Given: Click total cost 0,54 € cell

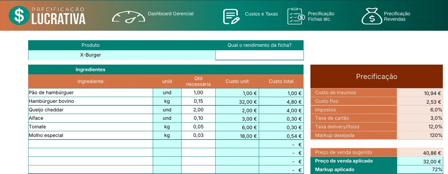Looking at the screenshot, I should pos(281,136).
